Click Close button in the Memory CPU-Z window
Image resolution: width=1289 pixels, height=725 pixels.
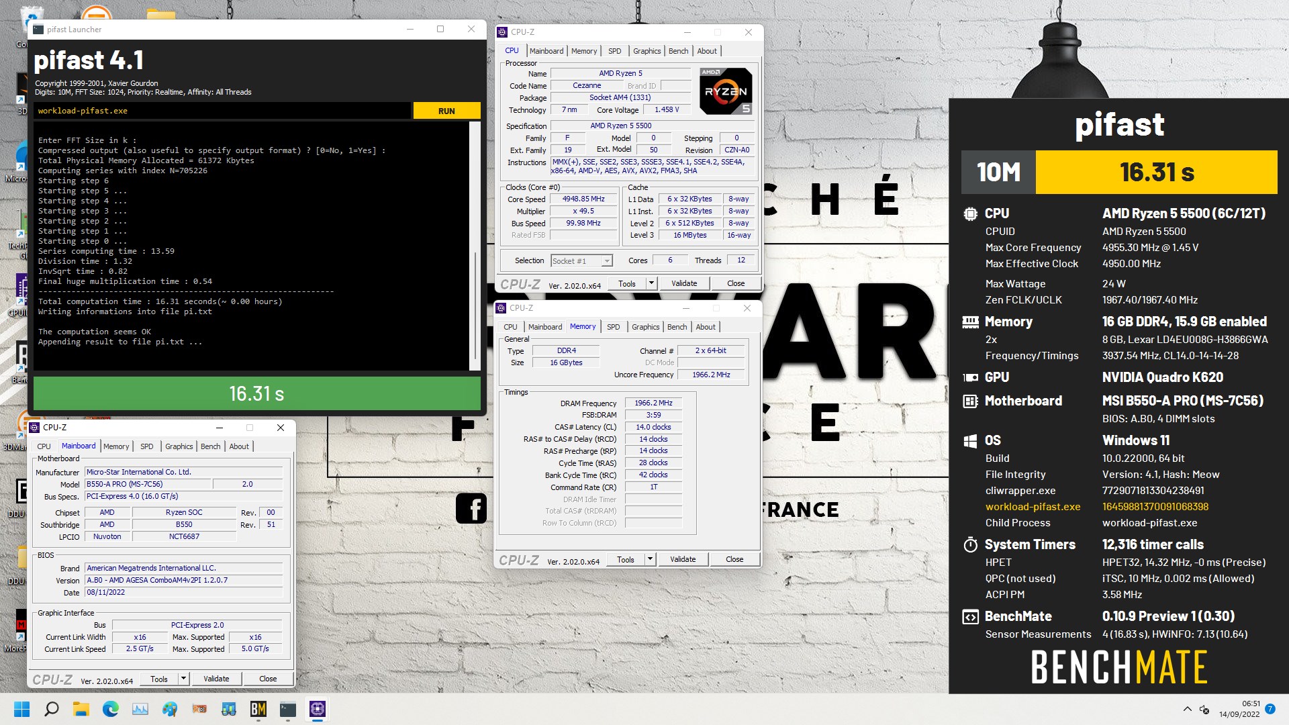734,559
